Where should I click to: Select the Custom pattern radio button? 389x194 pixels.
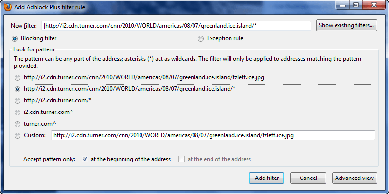[x=18, y=135]
